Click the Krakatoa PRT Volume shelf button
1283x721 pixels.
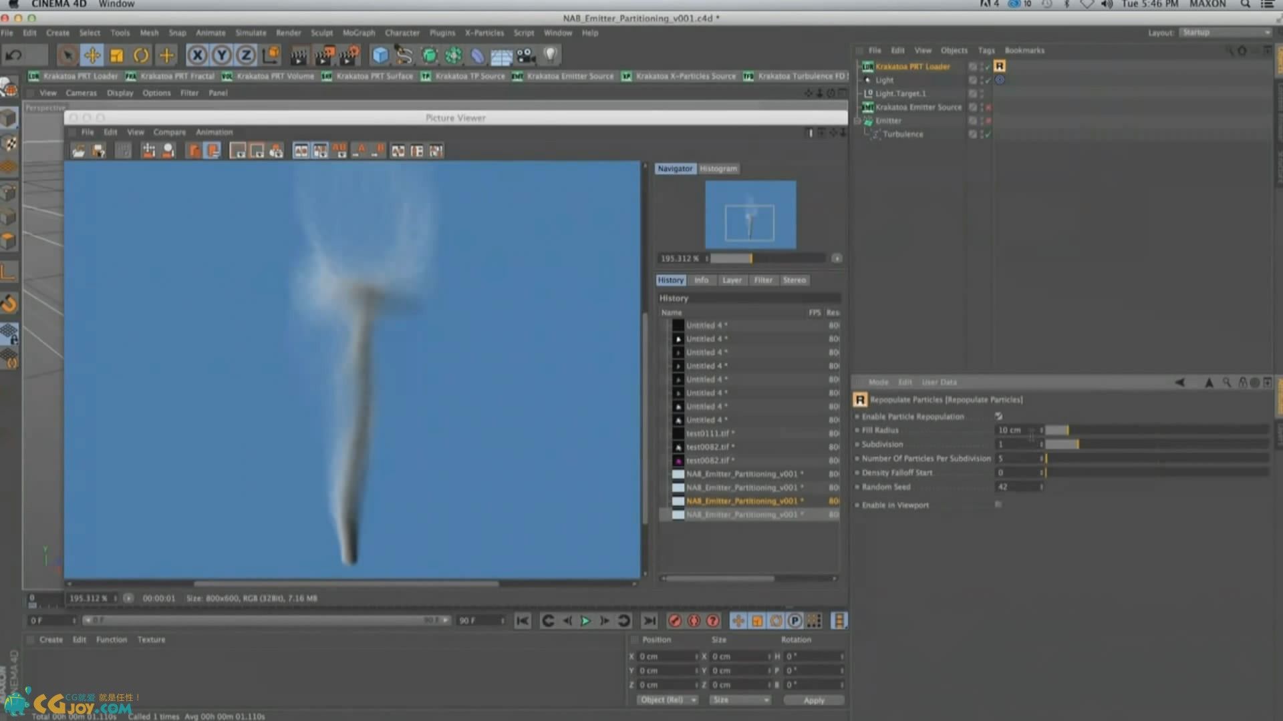268,76
